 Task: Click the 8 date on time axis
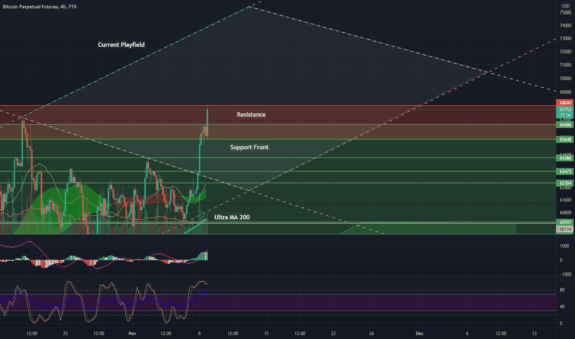coord(199,333)
